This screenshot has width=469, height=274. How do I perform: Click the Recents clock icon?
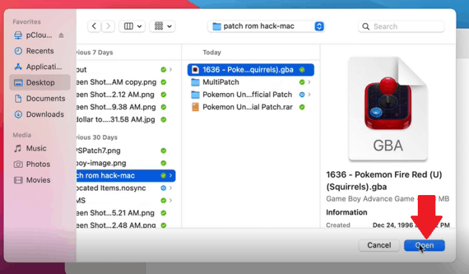coord(18,51)
